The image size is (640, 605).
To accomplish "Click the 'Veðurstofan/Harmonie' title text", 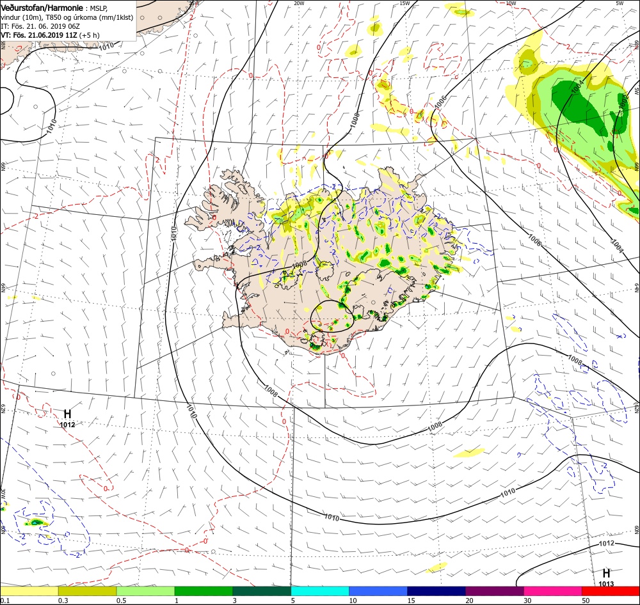I will pyautogui.click(x=42, y=8).
